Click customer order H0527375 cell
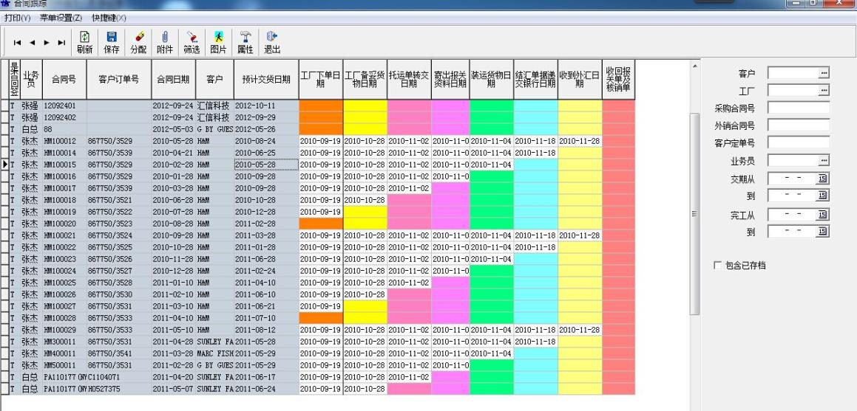 coord(119,389)
